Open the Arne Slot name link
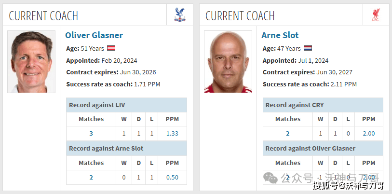392x194 pixels. [280, 35]
